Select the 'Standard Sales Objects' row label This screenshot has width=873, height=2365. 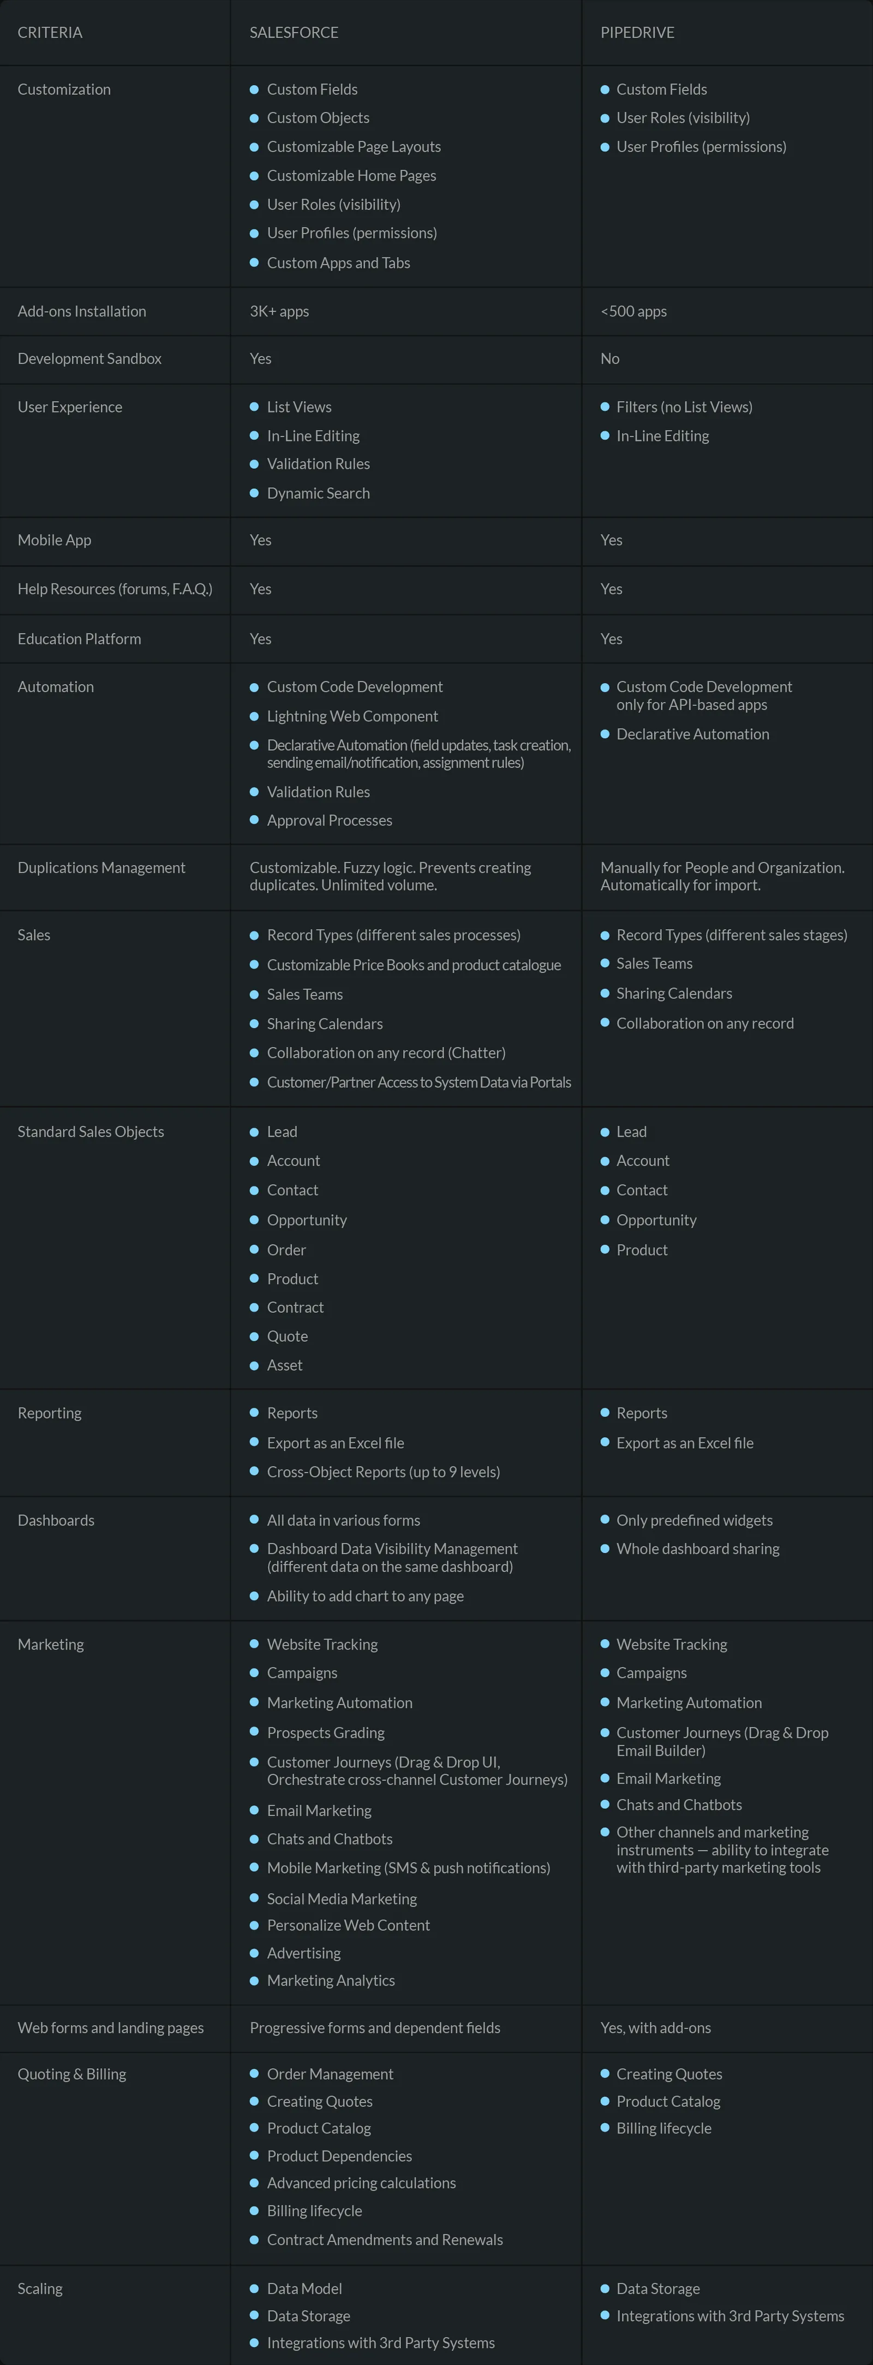click(x=91, y=1132)
